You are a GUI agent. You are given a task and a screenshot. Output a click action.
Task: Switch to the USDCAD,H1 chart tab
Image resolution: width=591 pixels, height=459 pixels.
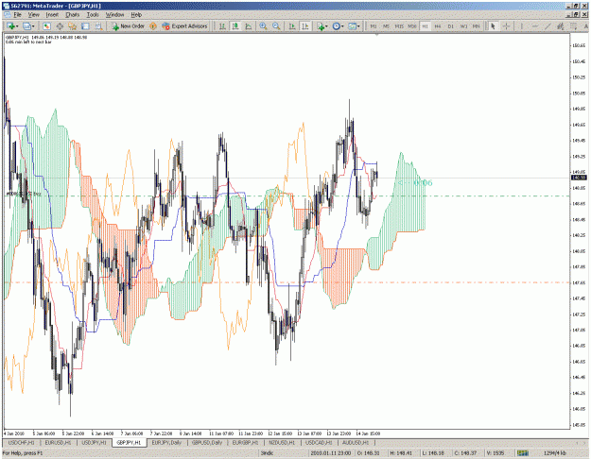319,443
